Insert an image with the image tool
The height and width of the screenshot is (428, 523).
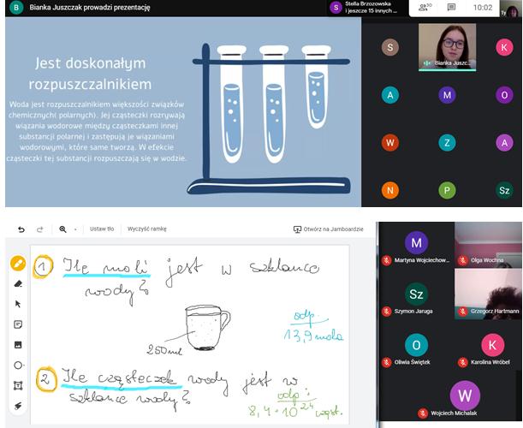[18, 345]
